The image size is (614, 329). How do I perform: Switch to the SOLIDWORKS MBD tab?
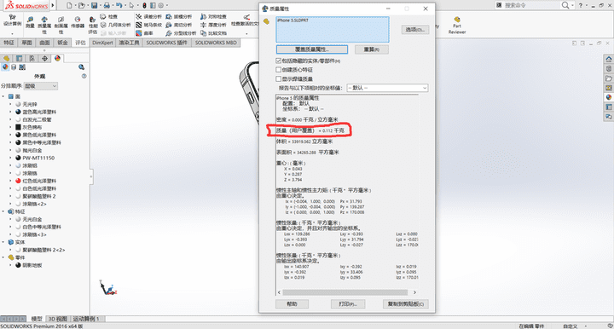click(x=216, y=43)
